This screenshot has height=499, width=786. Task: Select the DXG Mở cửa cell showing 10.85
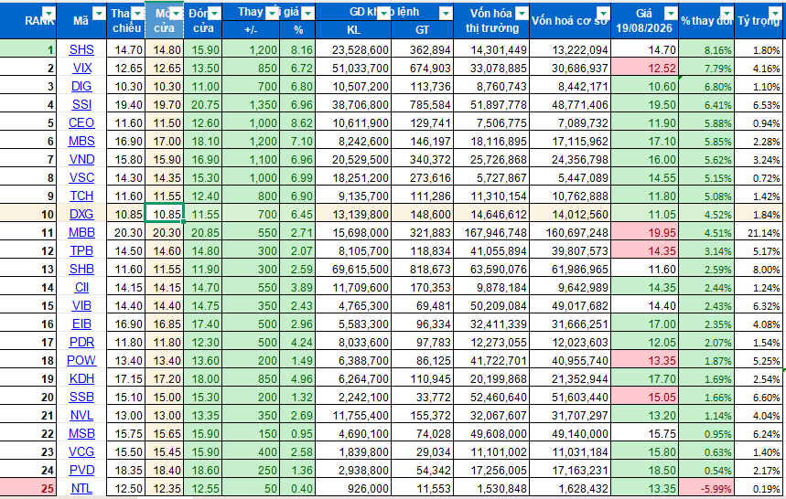coord(165,214)
